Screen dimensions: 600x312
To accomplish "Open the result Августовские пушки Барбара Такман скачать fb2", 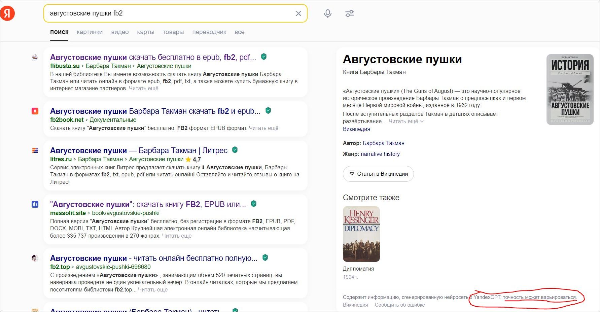I will 155,111.
